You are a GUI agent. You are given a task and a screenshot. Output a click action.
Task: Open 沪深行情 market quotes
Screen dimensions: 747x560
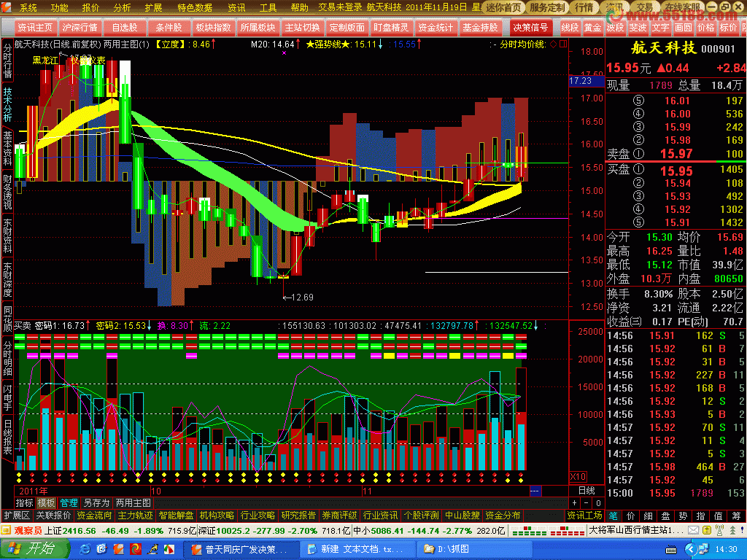point(80,28)
